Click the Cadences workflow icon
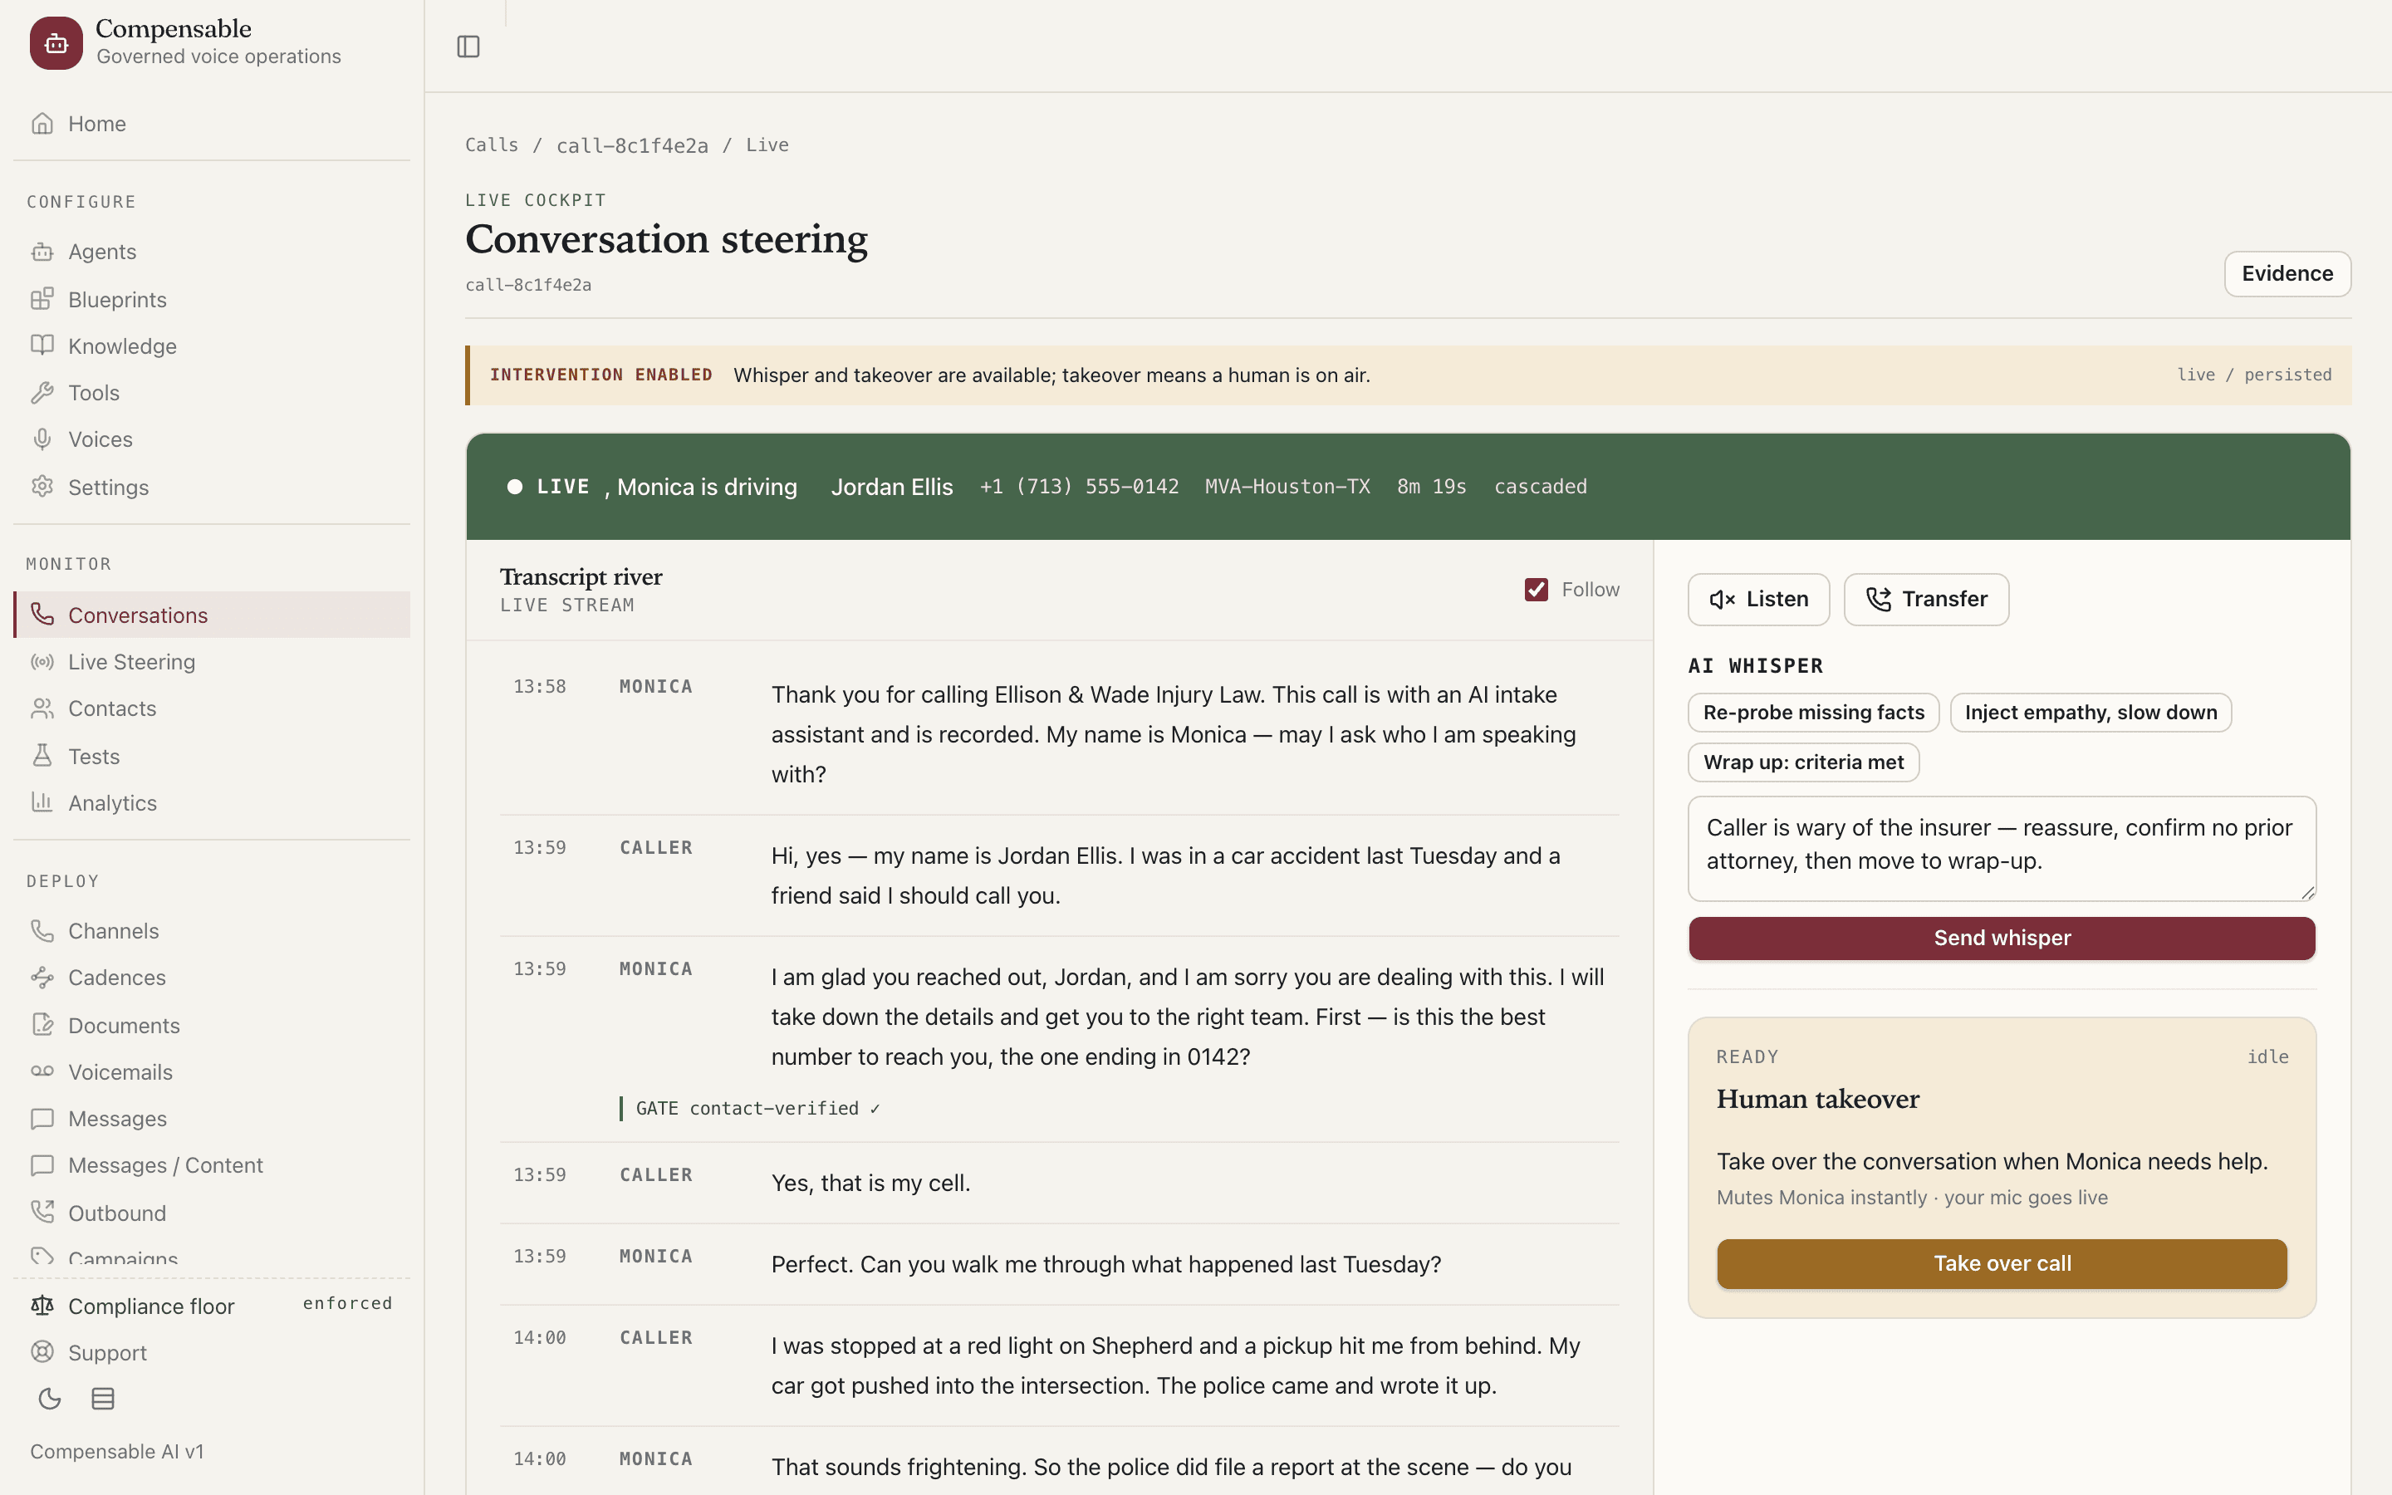Screen dimensions: 2392x1495 pyautogui.click(x=42, y=977)
